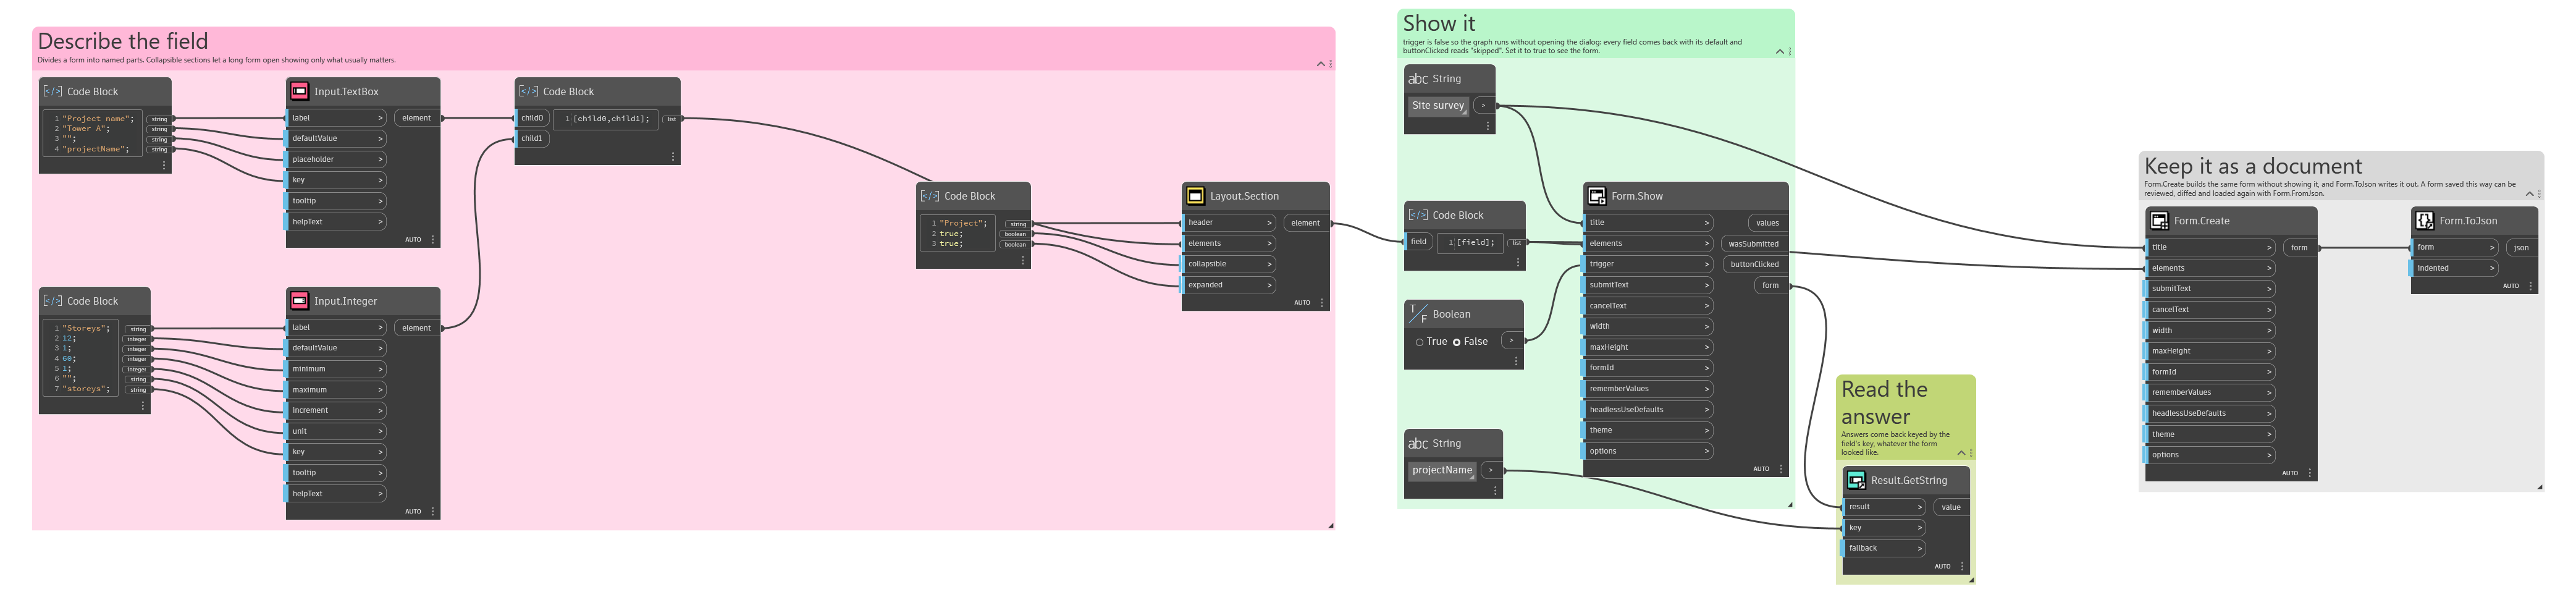Screen dimensions: 2576x592
Task: Click the [field]; code text in Code Block
Action: pyautogui.click(x=1475, y=242)
